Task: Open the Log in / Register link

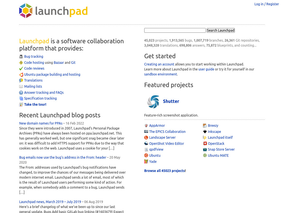Action: point(267,4)
